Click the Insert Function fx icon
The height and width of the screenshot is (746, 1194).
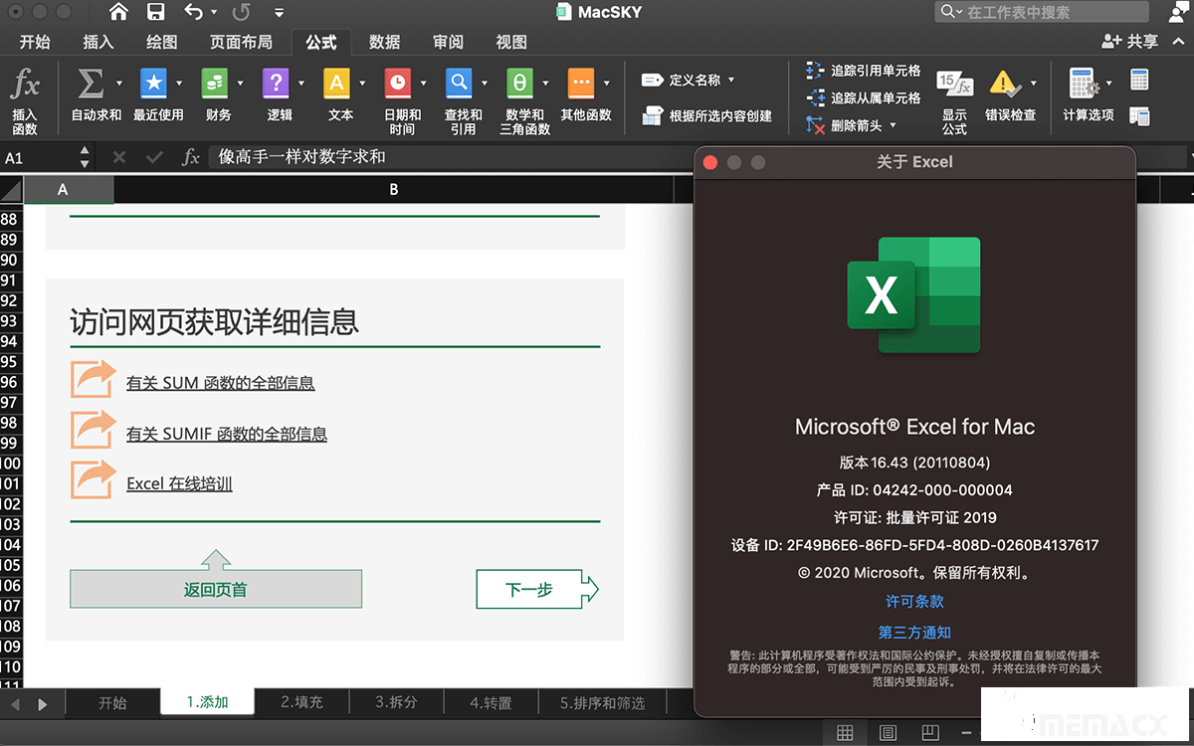pos(25,86)
